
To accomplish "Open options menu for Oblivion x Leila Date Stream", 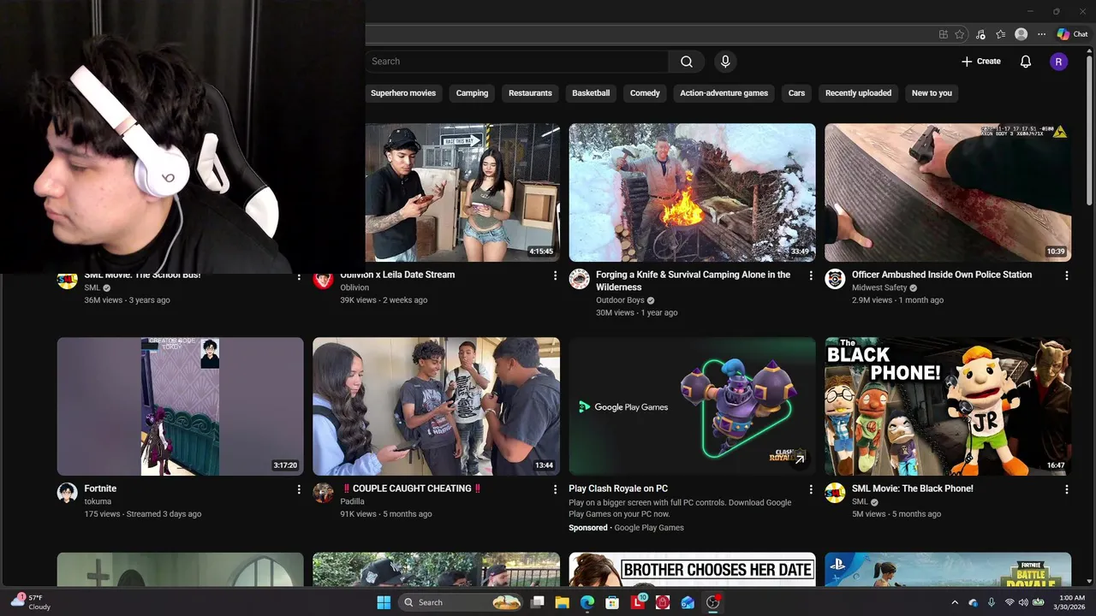I will [x=555, y=275].
